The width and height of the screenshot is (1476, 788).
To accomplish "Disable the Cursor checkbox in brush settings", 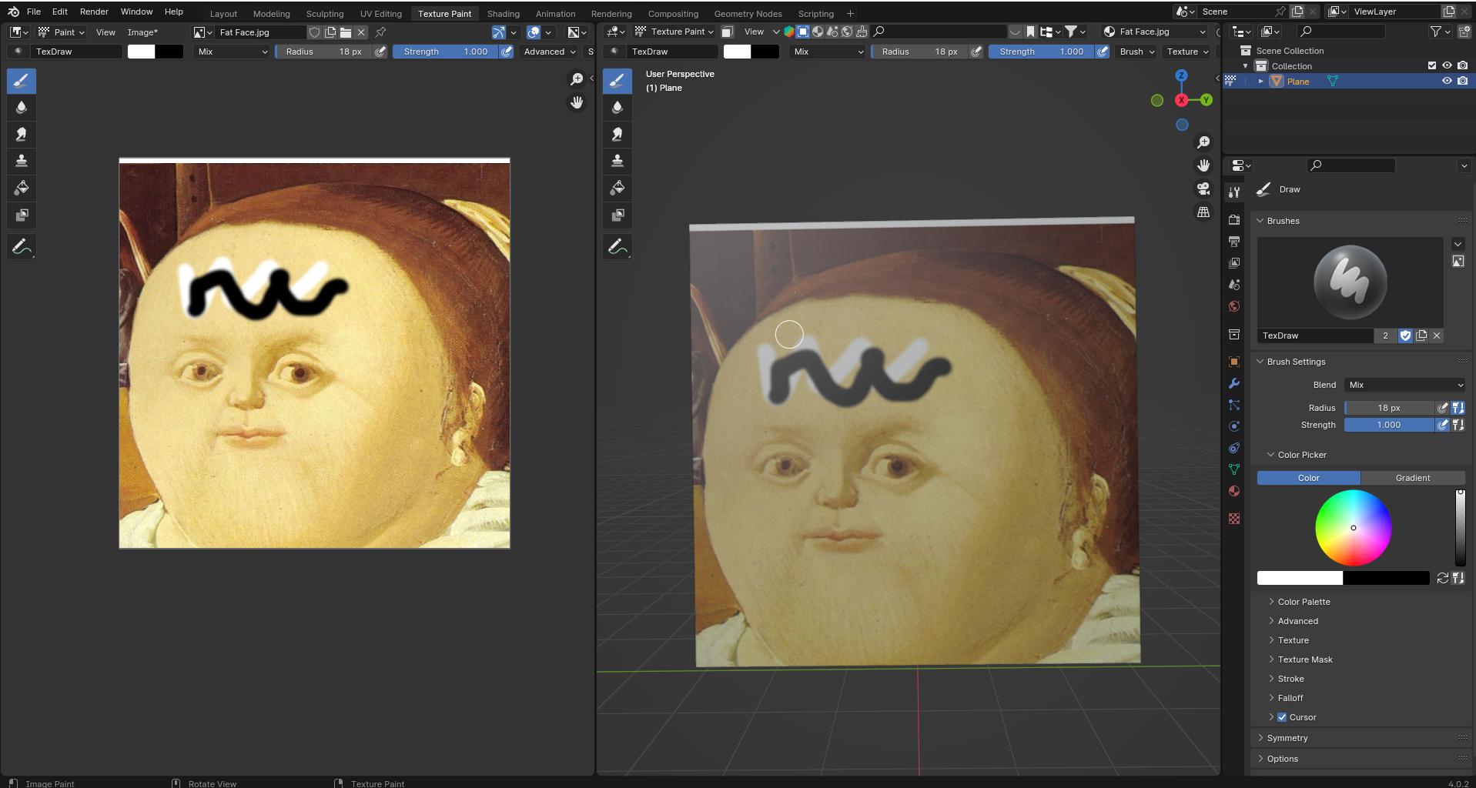I will (x=1280, y=716).
